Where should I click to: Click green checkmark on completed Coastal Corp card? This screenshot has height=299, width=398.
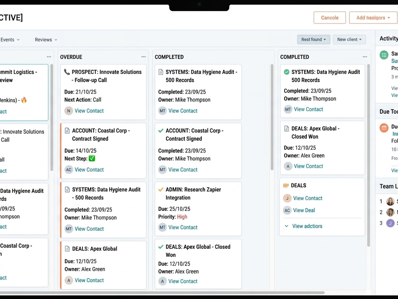click(161, 131)
